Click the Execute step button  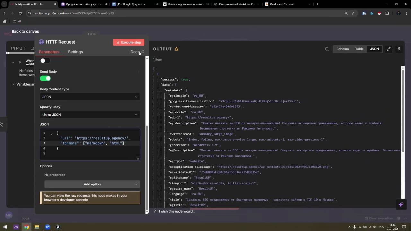(129, 42)
